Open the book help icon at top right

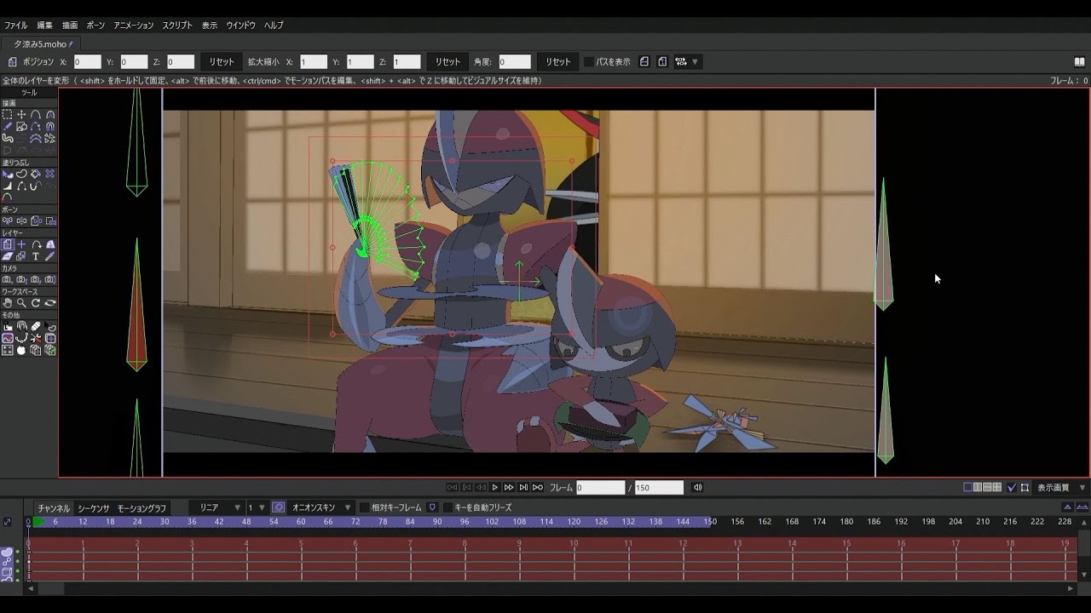coord(1079,62)
